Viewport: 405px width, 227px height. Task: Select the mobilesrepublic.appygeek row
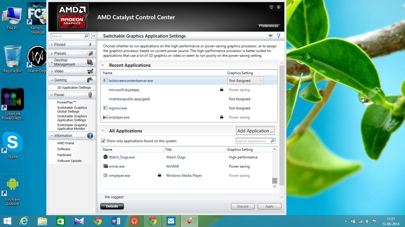point(189,99)
